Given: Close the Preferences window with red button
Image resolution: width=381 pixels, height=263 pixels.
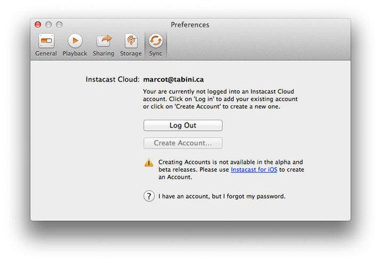Looking at the screenshot, I should (x=38, y=24).
